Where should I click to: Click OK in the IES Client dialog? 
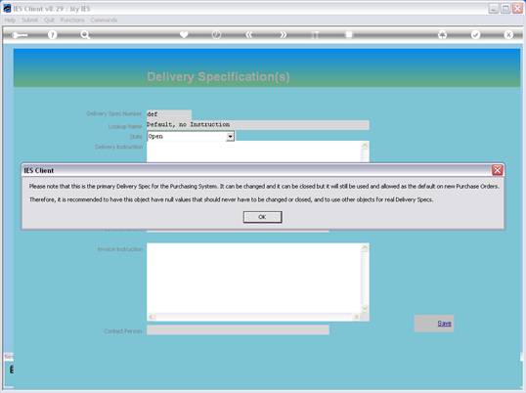262,217
